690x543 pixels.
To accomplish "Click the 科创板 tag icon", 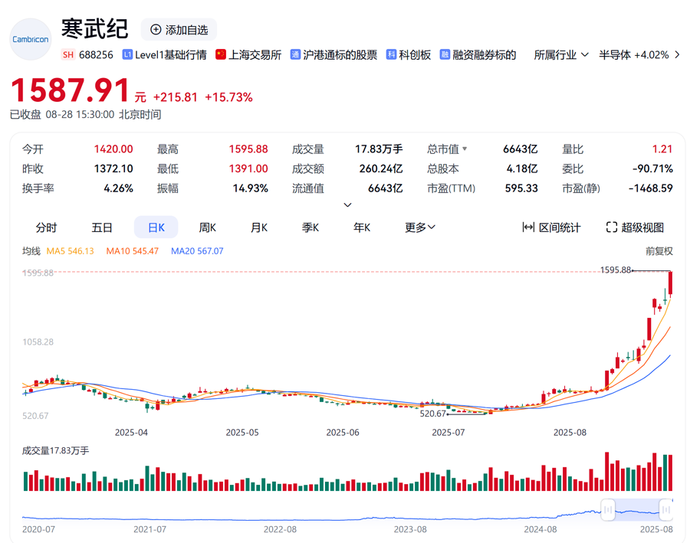I will (391, 55).
